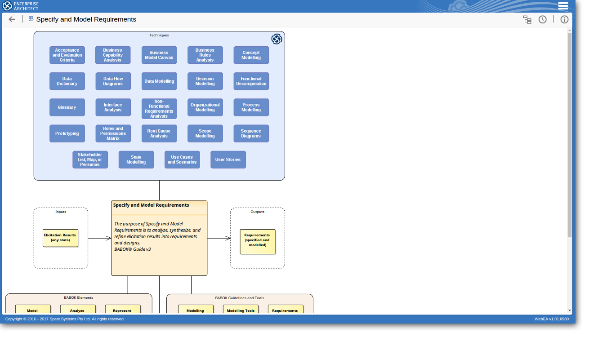Select the Business Model Canvas technique
589x337 pixels.
point(159,55)
